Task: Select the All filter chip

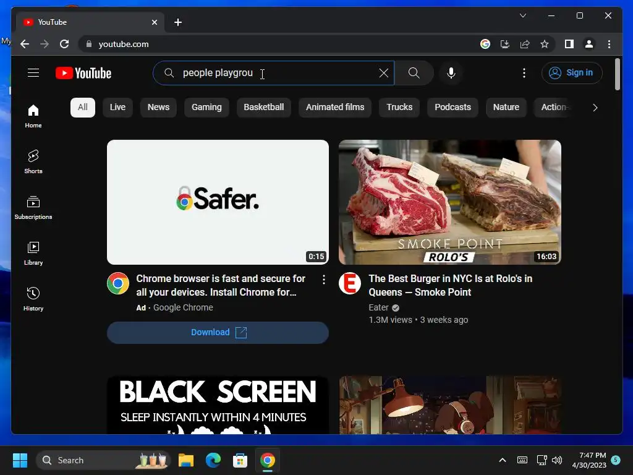Action: coord(83,108)
